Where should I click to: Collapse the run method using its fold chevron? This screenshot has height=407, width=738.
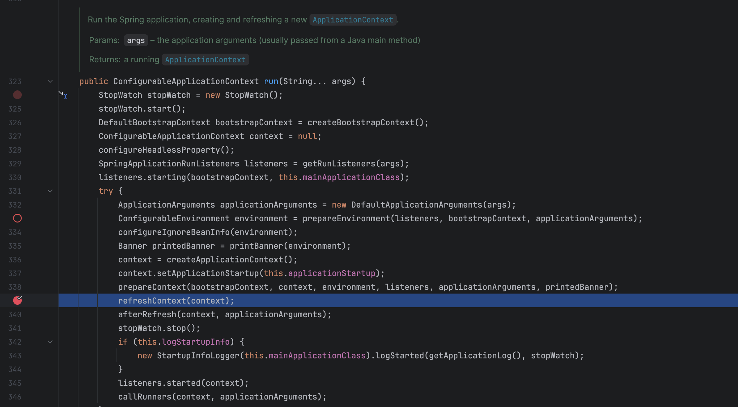pos(50,81)
